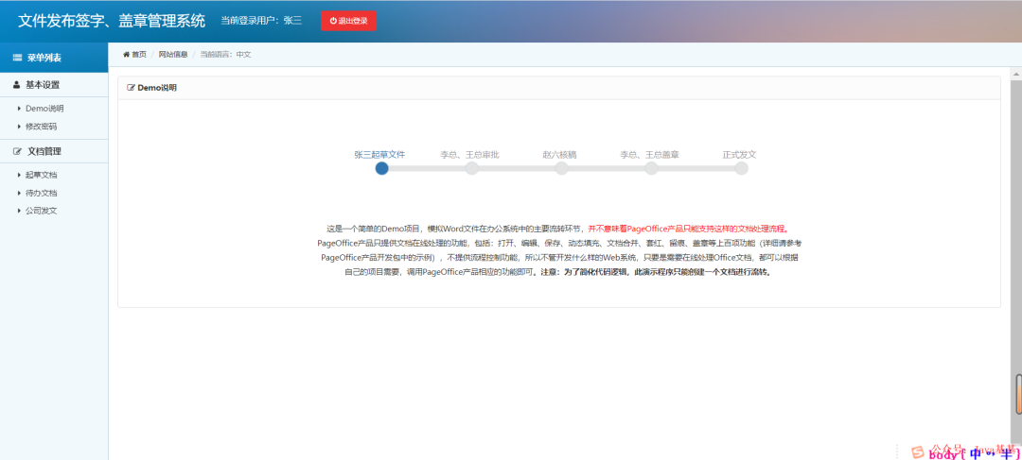Click the 网站信息 breadcrumb link
Screen dimensions: 1022x460
(173, 55)
